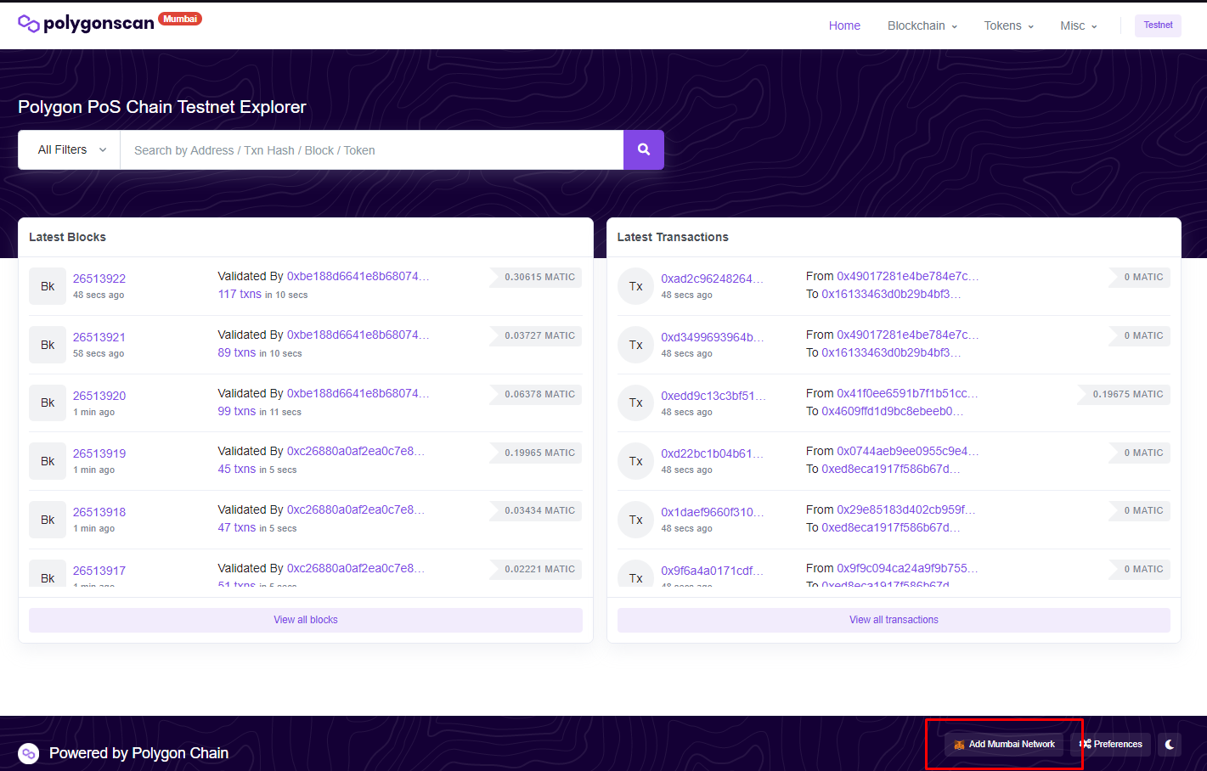This screenshot has height=771, width=1207.
Task: Click the Bk icon for block 26513922
Action: tap(48, 286)
